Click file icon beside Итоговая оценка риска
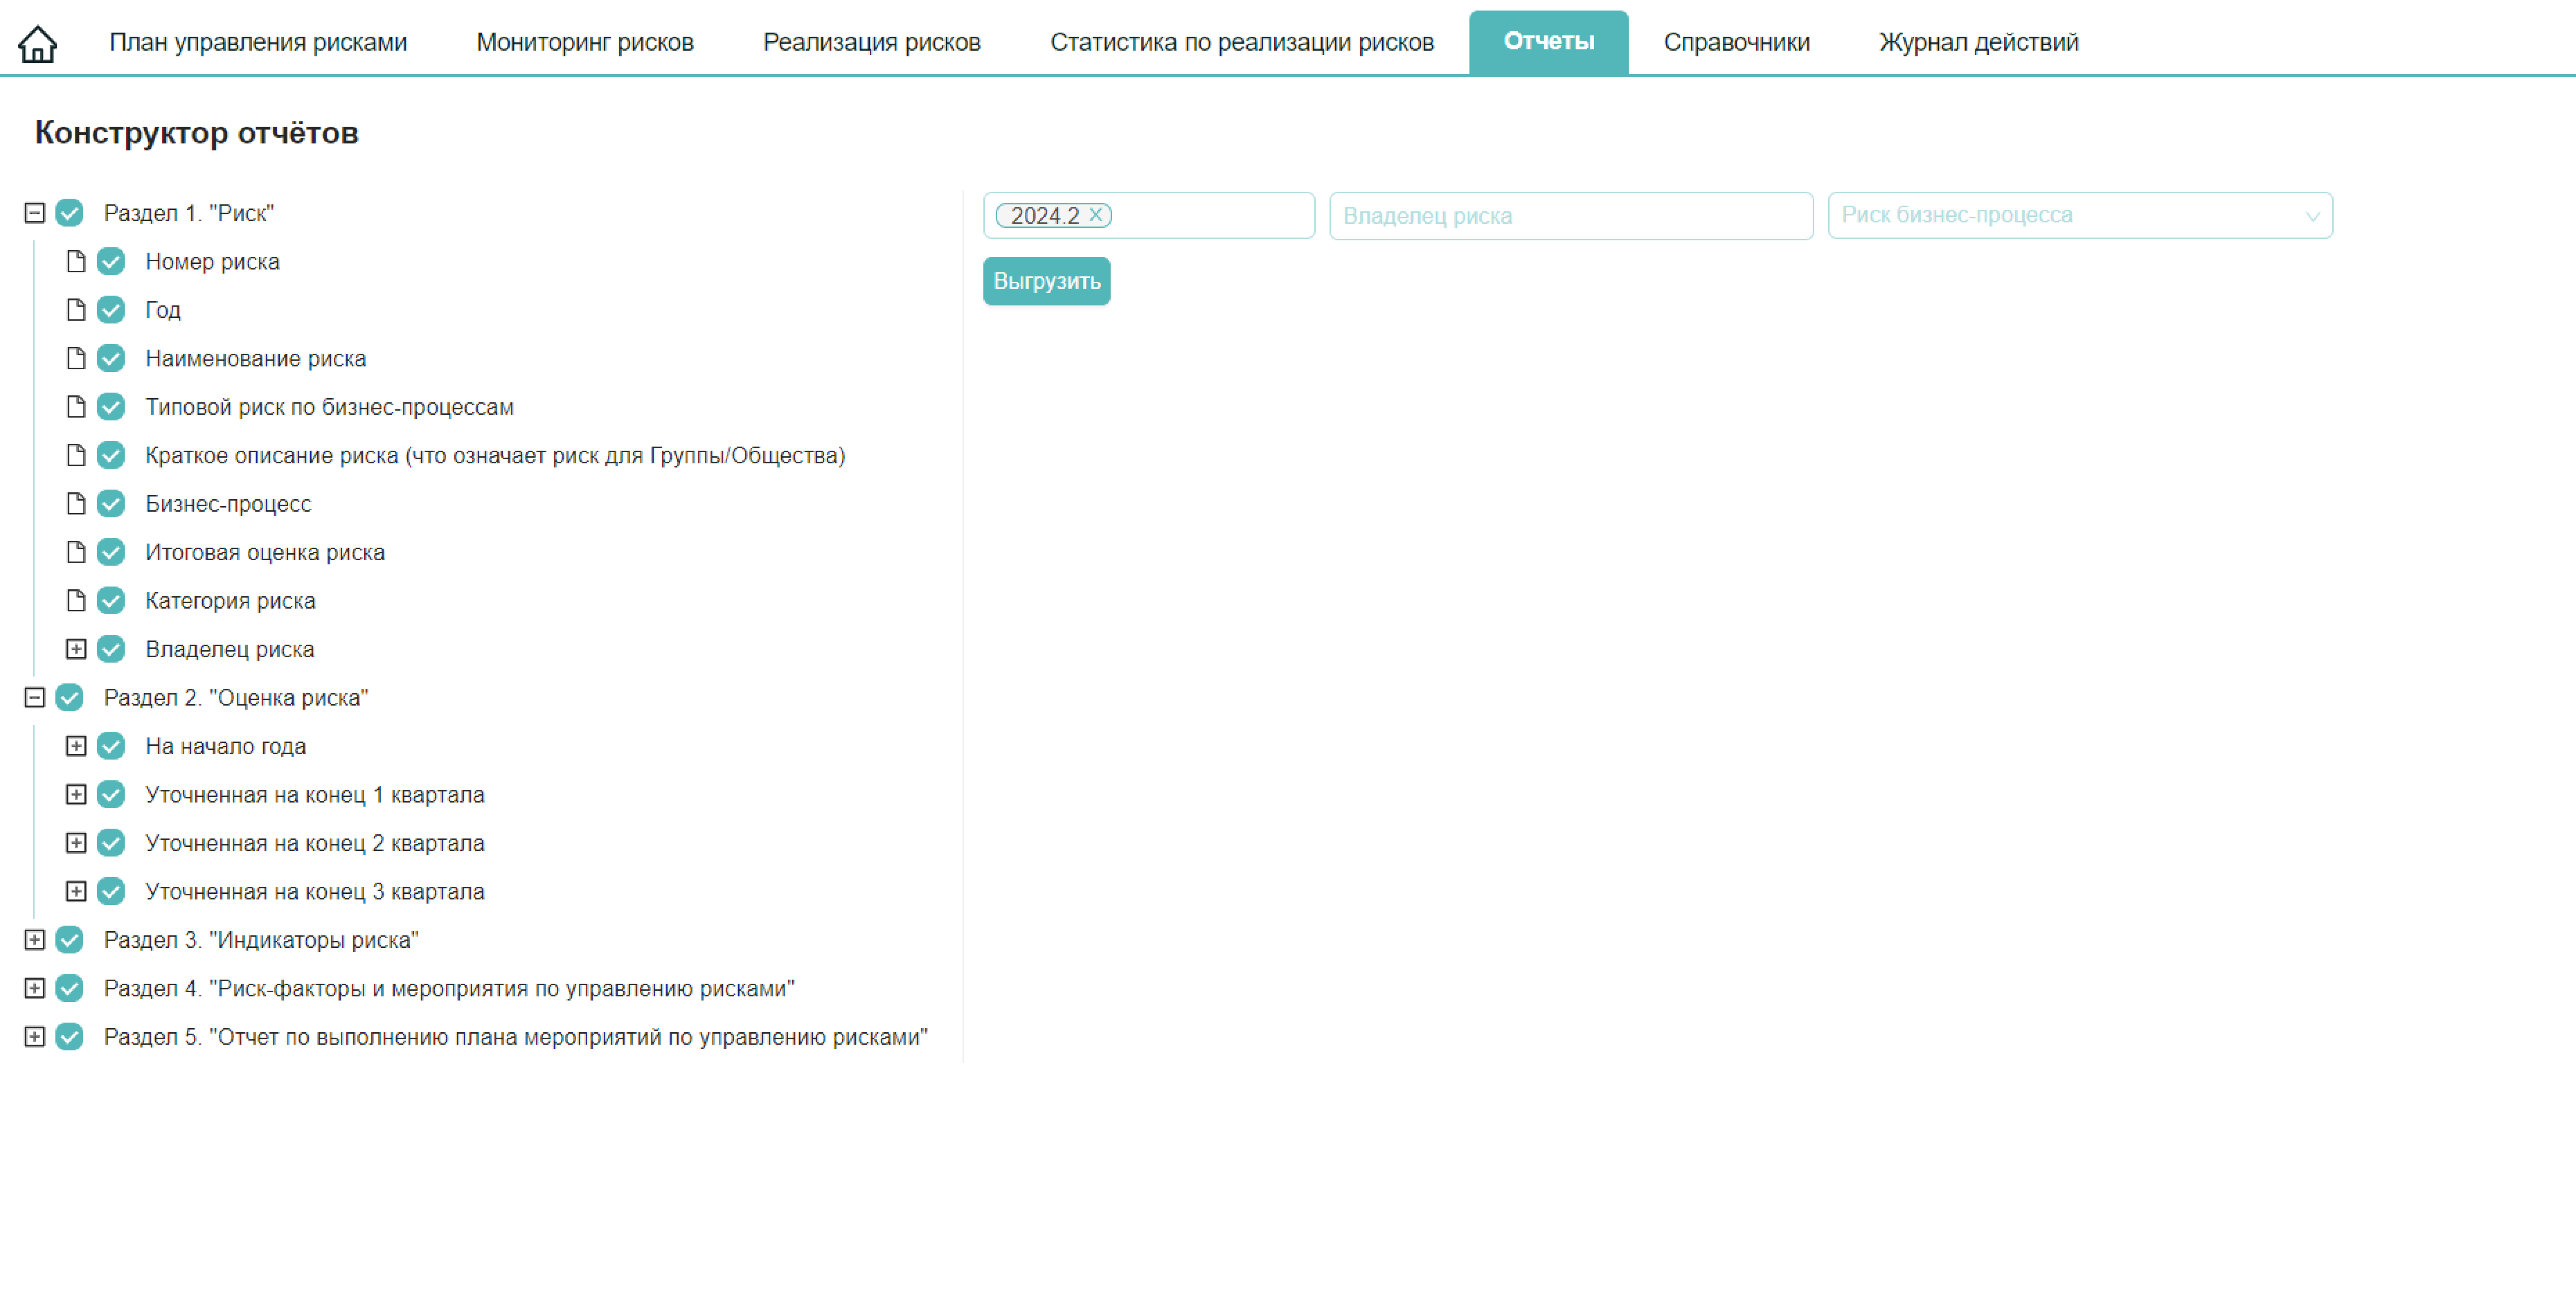Screen dimensions: 2576x1312 point(76,553)
